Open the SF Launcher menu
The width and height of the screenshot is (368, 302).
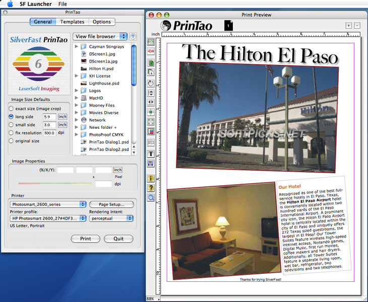click(x=36, y=4)
